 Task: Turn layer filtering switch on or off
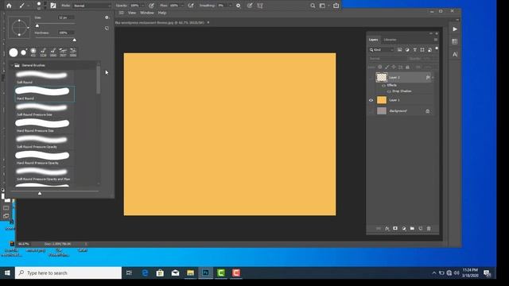click(x=437, y=48)
